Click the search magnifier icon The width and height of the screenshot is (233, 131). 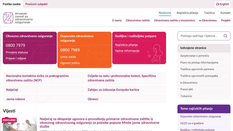click(225, 36)
